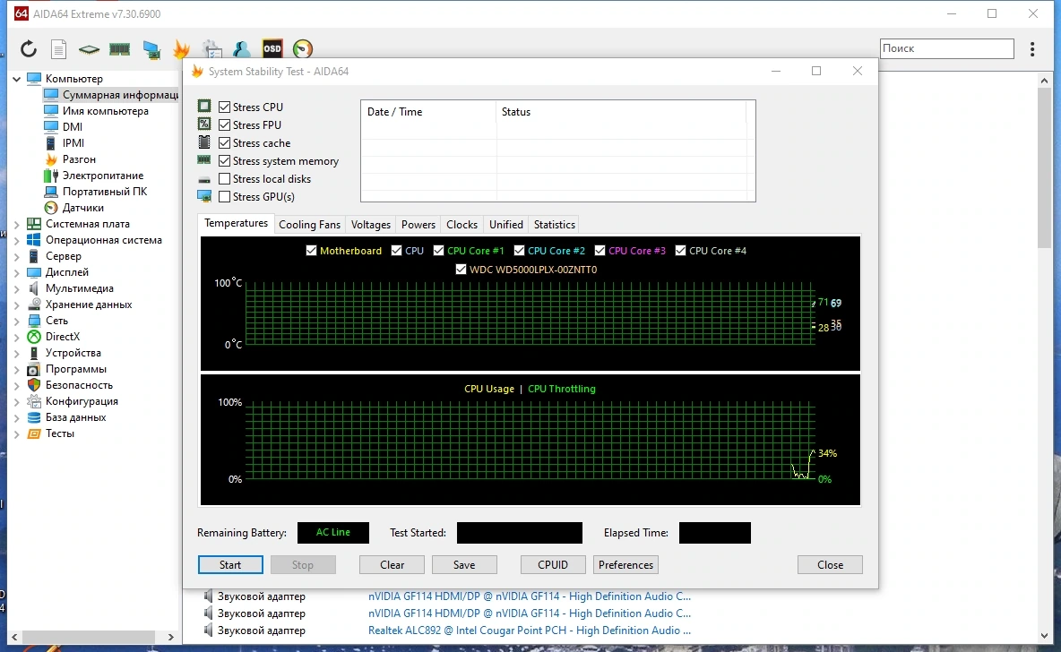The image size is (1061, 652).
Task: Enable Stress local disks checkbox
Action: tap(225, 178)
